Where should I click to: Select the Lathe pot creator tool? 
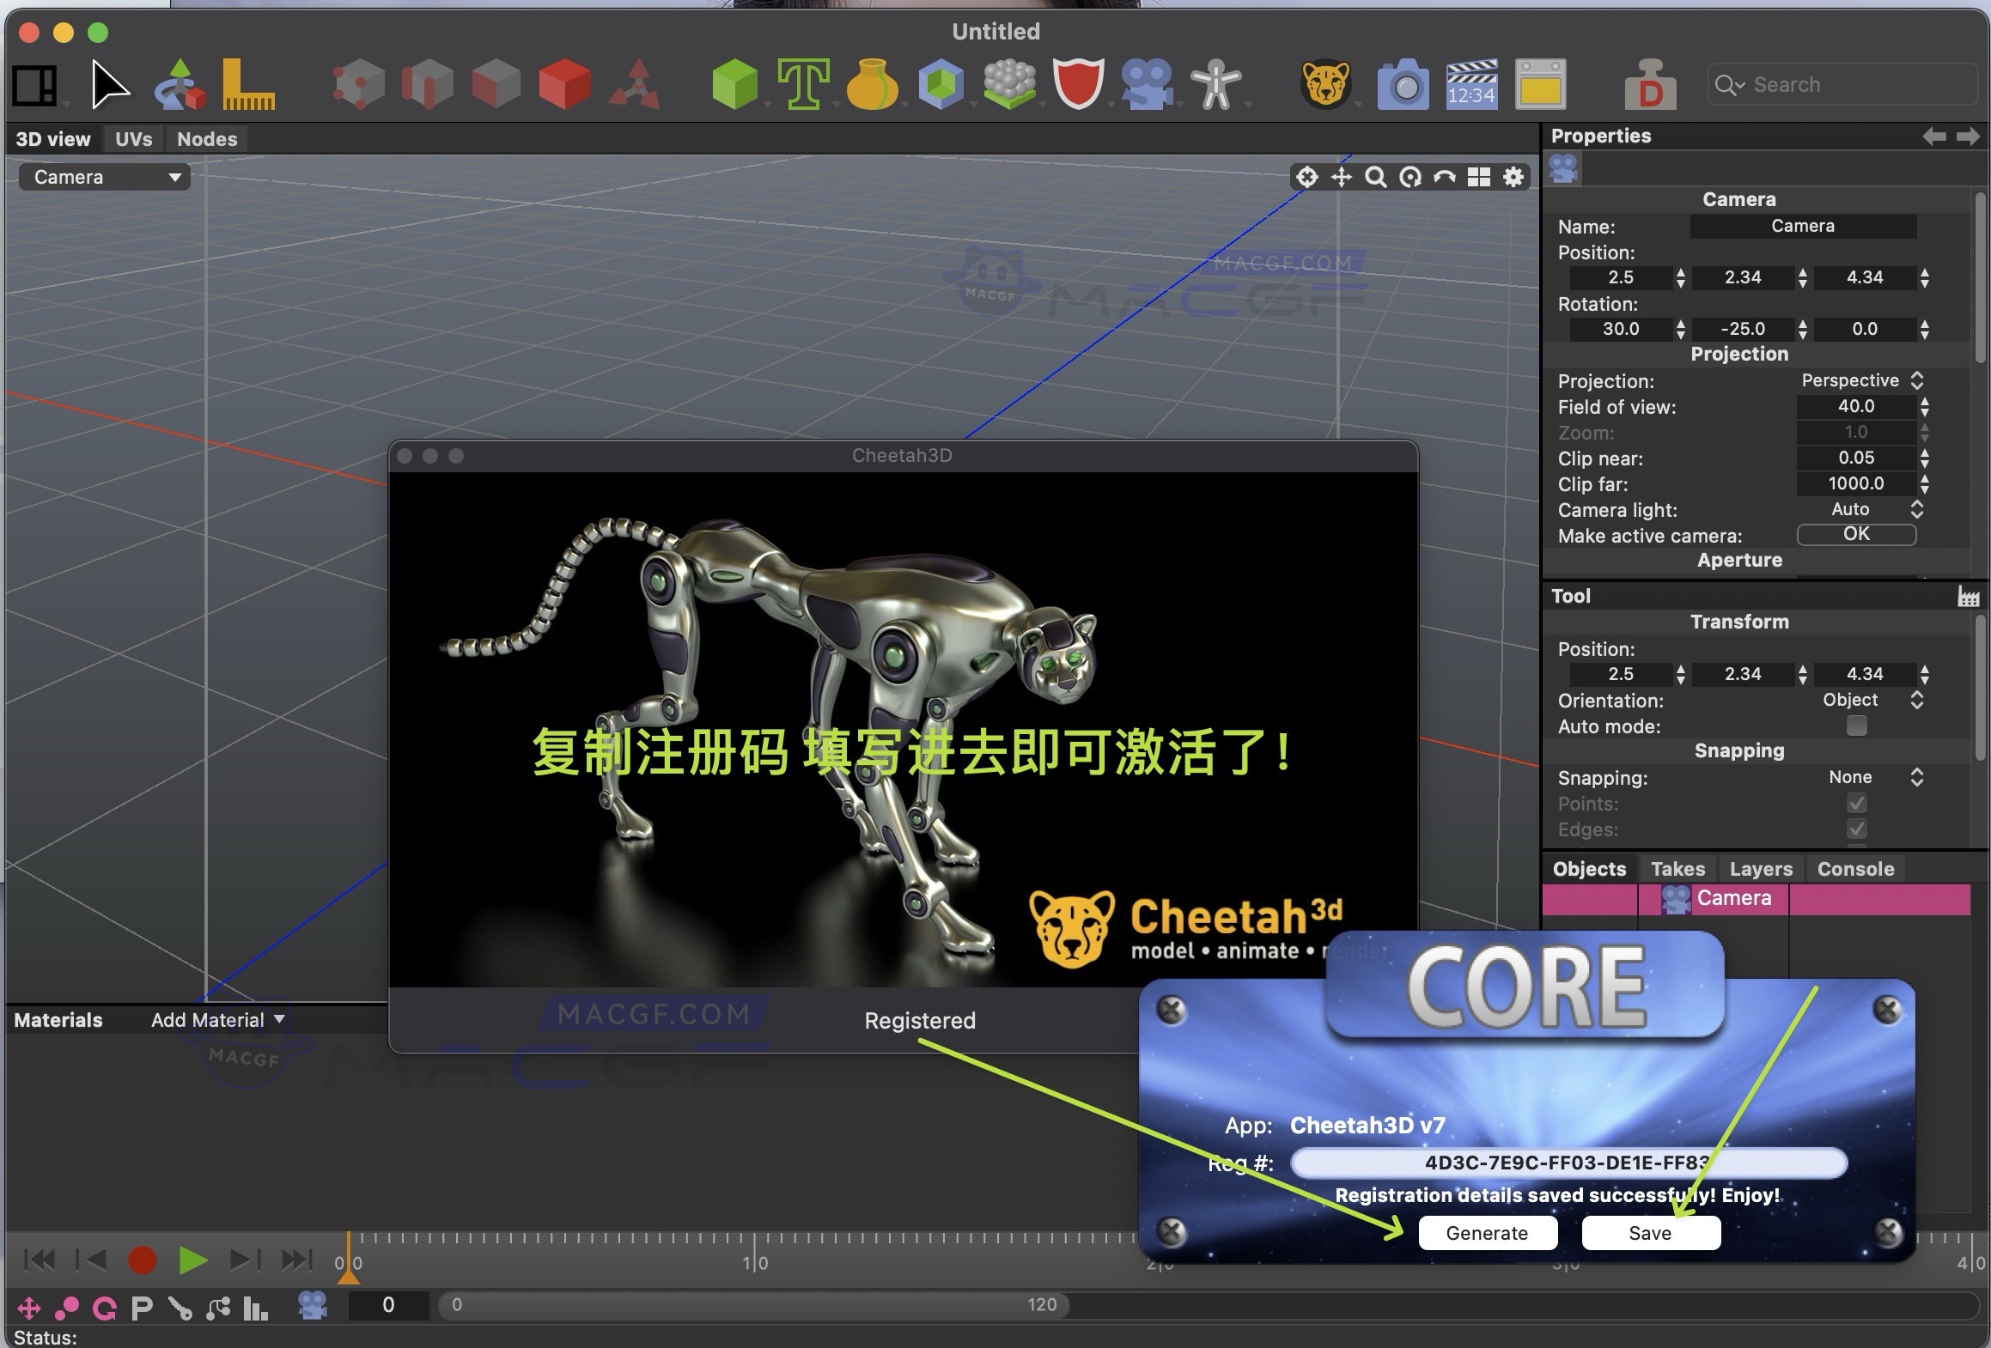point(873,83)
